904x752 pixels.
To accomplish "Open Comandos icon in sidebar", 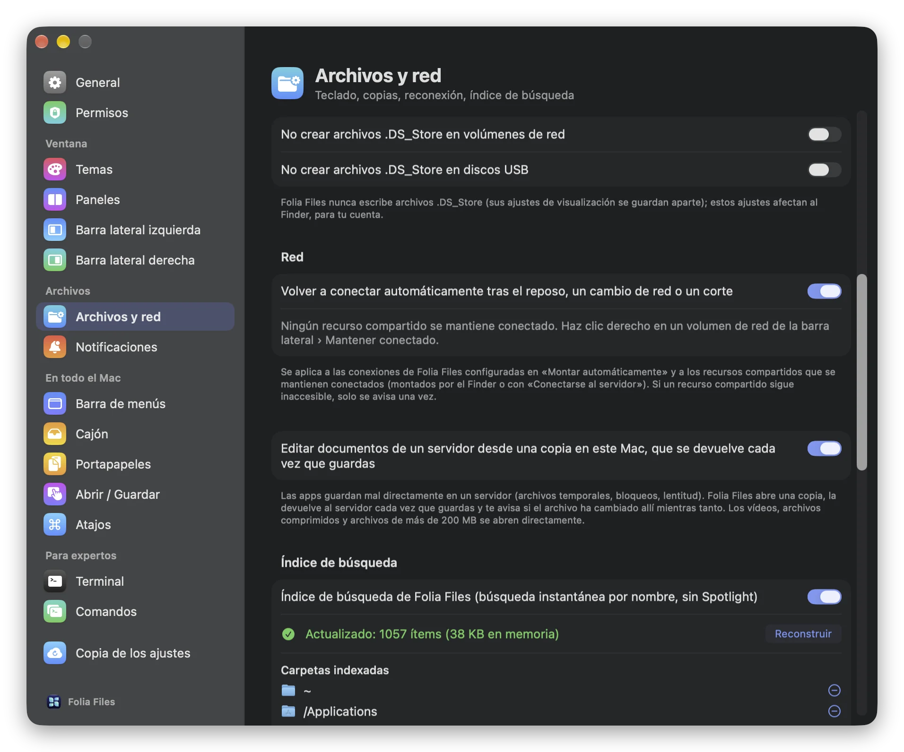I will pyautogui.click(x=55, y=612).
